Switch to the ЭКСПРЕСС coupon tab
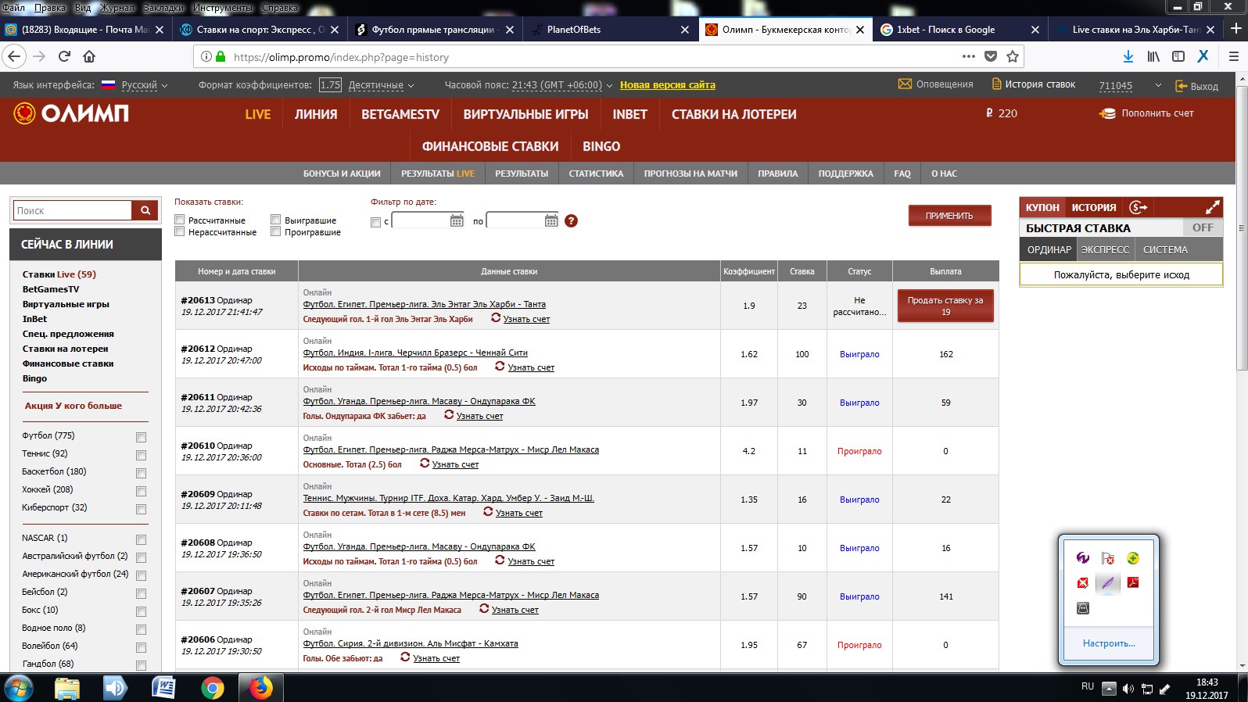The width and height of the screenshot is (1248, 702). [x=1105, y=249]
